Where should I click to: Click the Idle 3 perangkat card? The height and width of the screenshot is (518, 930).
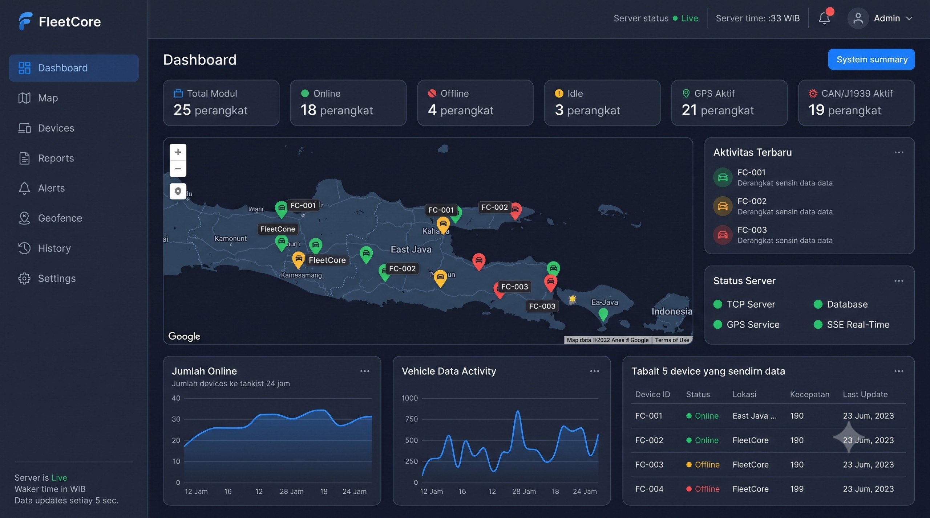point(602,103)
